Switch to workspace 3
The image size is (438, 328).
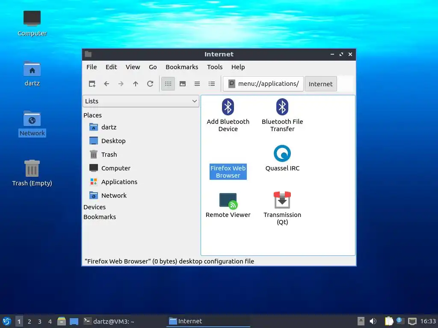coord(40,321)
